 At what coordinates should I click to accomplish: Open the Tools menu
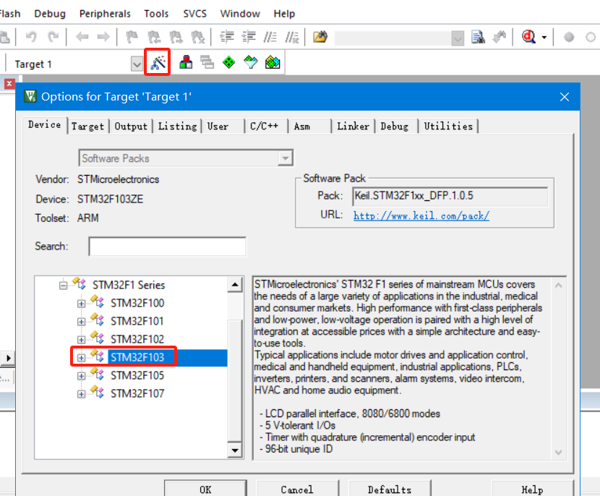pyautogui.click(x=156, y=14)
